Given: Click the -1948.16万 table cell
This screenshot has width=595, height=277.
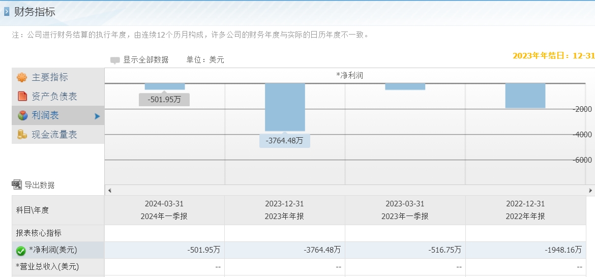Looking at the screenshot, I should [525, 250].
